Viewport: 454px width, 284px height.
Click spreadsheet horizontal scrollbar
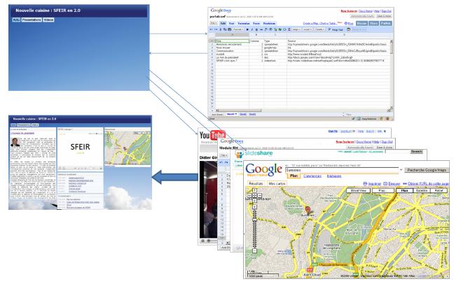tap(303, 111)
